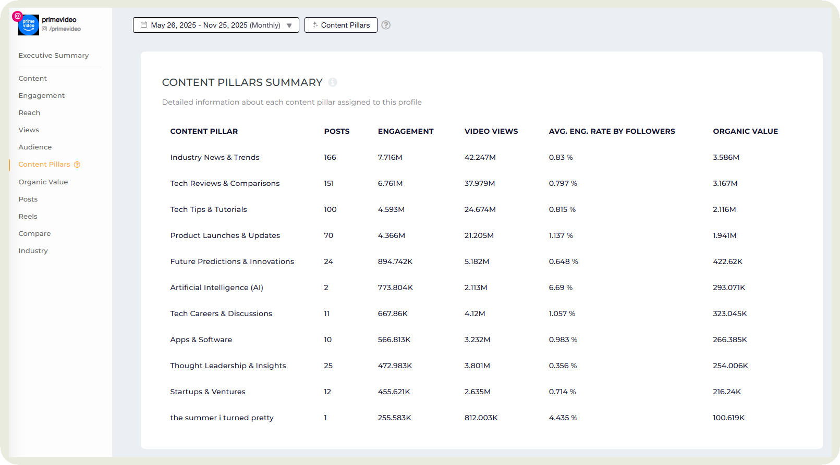Sort by the CONTENT PILLAR column header
The image size is (840, 465).
(204, 131)
